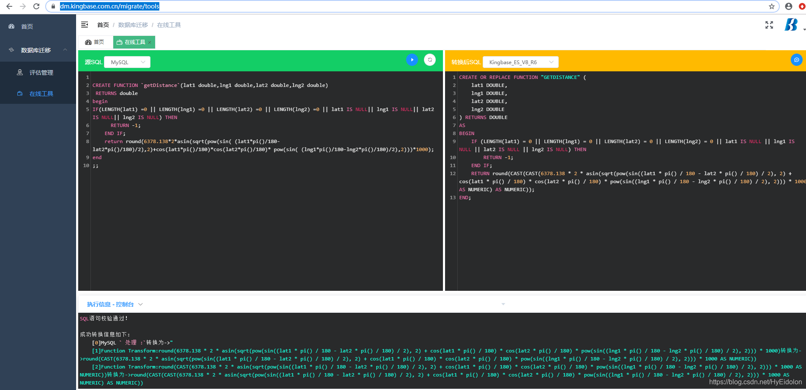
Task: Reload the page with the refresh icon
Action: [x=36, y=6]
